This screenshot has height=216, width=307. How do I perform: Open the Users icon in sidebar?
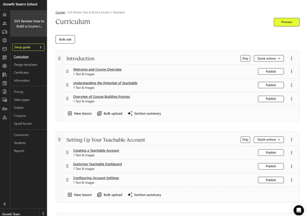[x=5, y=23]
